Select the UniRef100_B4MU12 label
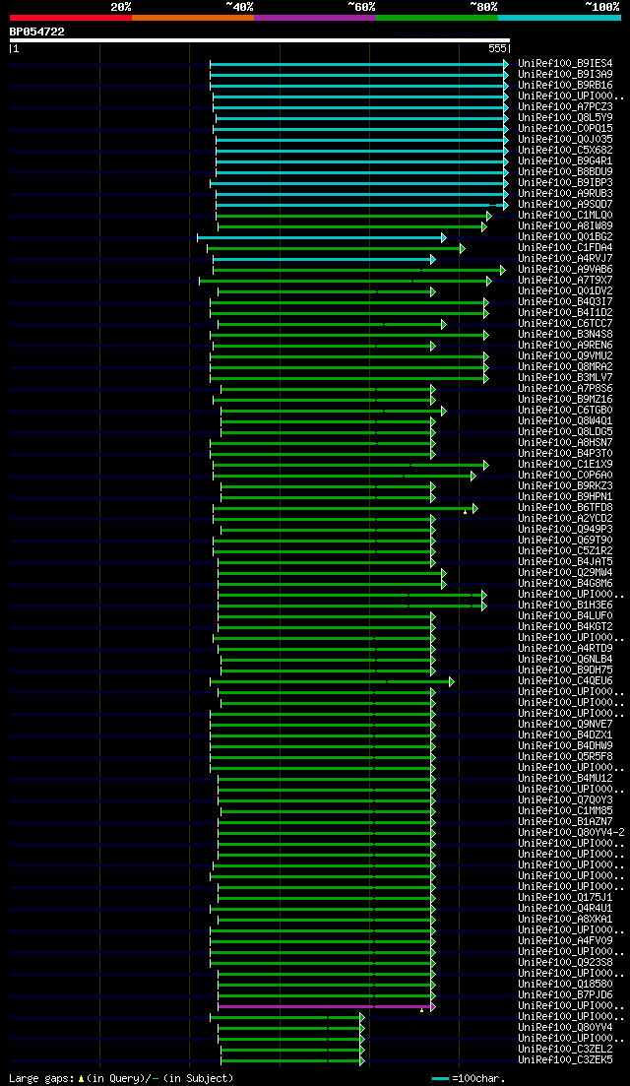630x1086 pixels. (565, 778)
